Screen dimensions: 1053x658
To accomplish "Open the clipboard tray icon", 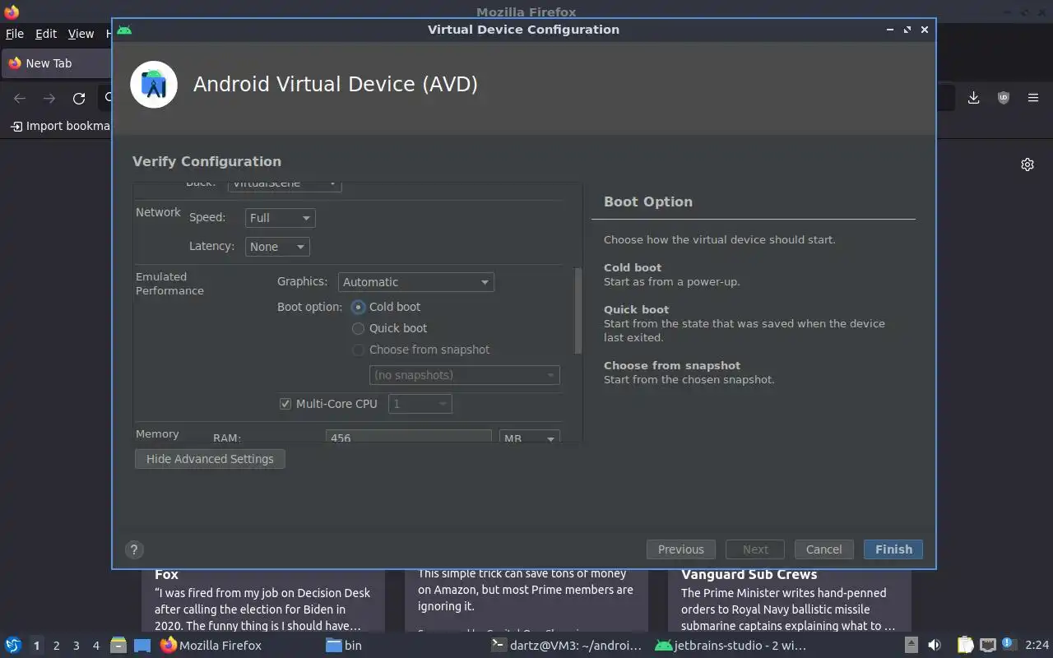I will pos(965,646).
